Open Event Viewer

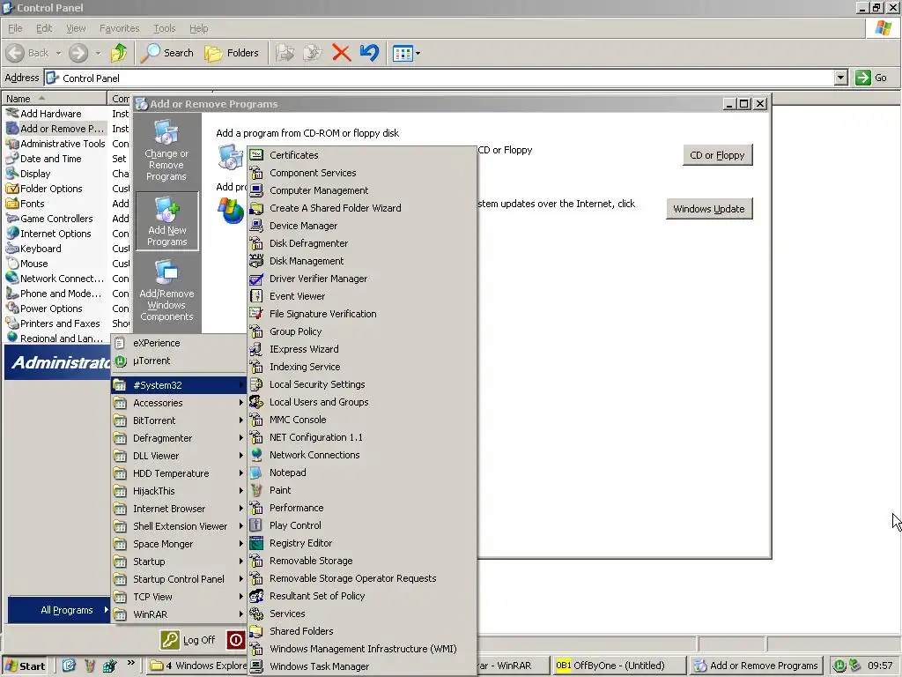pos(362,296)
